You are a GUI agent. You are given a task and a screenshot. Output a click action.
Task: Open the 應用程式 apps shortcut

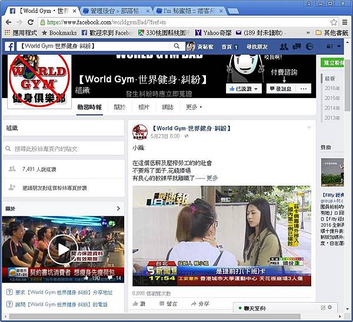point(21,33)
